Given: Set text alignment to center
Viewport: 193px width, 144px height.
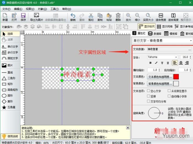Looking at the screenshot, I should [x=181, y=63].
